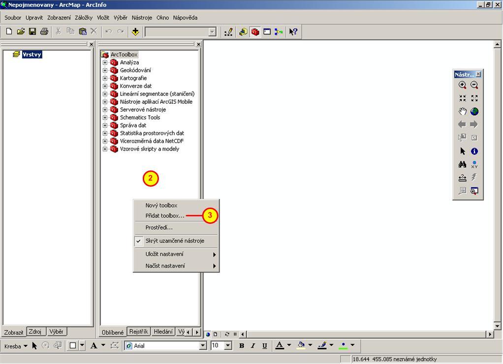Select the Pan hand tool
This screenshot has width=503, height=364.
tap(462, 111)
